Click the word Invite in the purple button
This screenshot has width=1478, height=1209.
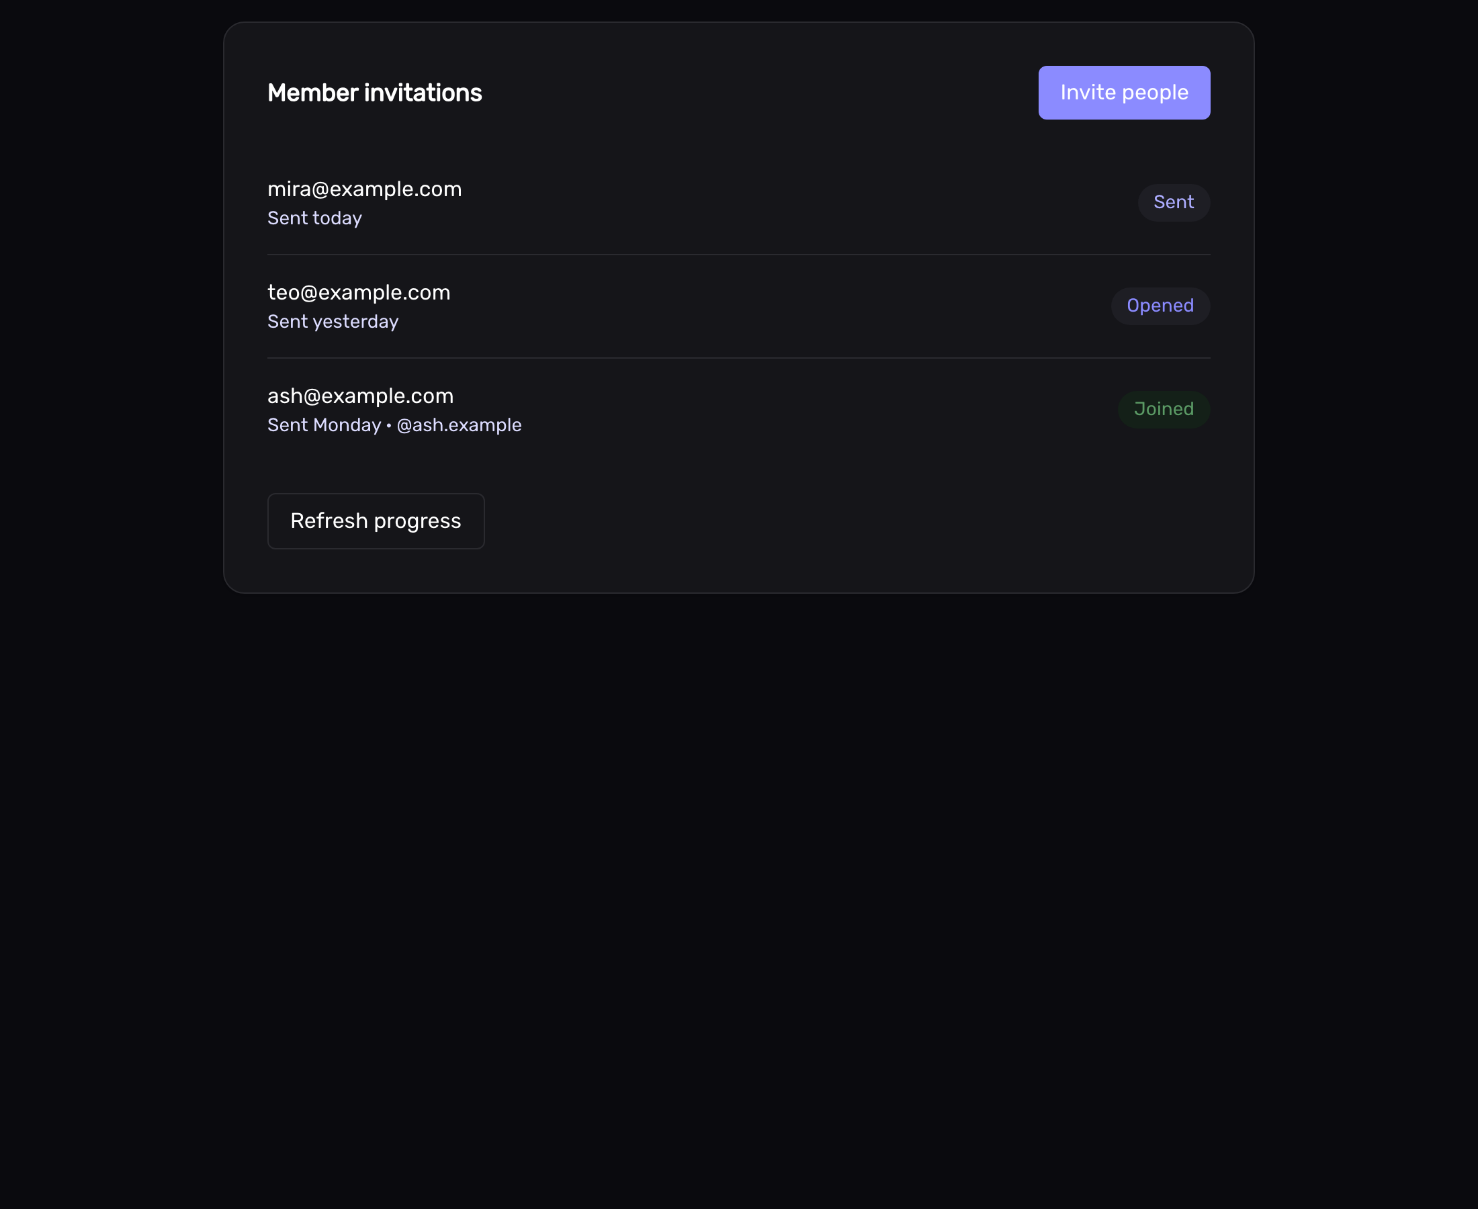(x=1088, y=93)
